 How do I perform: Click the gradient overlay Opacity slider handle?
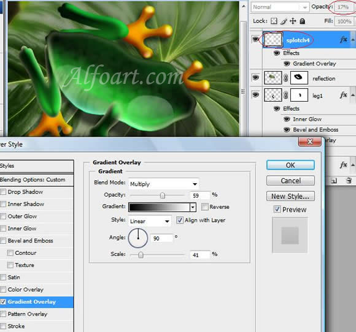(x=162, y=195)
